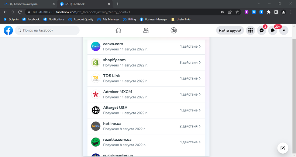Expand Admixer MXCM 1 действие chevron
The height and width of the screenshot is (157, 296).
tap(200, 94)
